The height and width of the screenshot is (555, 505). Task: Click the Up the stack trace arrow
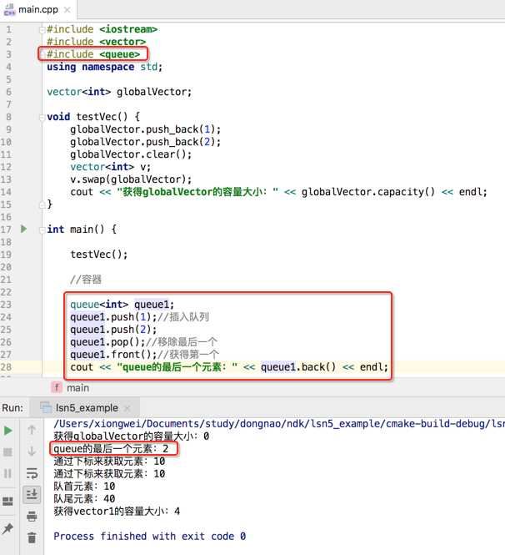(32, 430)
